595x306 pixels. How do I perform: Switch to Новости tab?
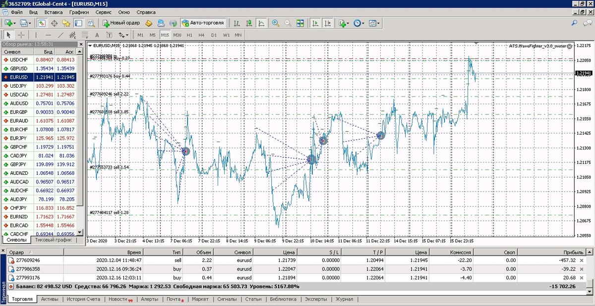(120, 299)
